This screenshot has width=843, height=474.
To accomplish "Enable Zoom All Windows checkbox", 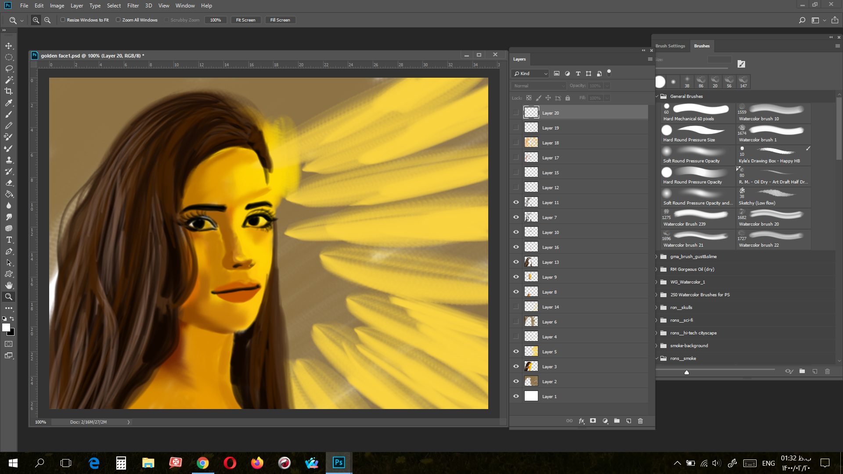I will pos(118,20).
